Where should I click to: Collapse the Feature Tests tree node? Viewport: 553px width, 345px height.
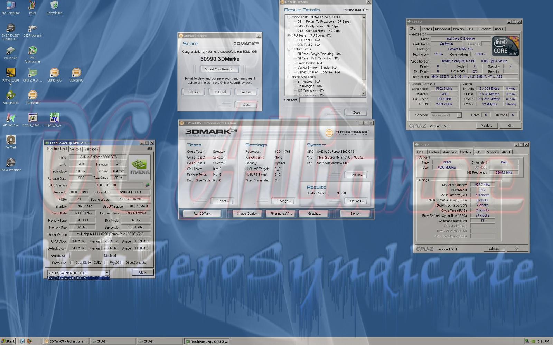[x=289, y=49]
